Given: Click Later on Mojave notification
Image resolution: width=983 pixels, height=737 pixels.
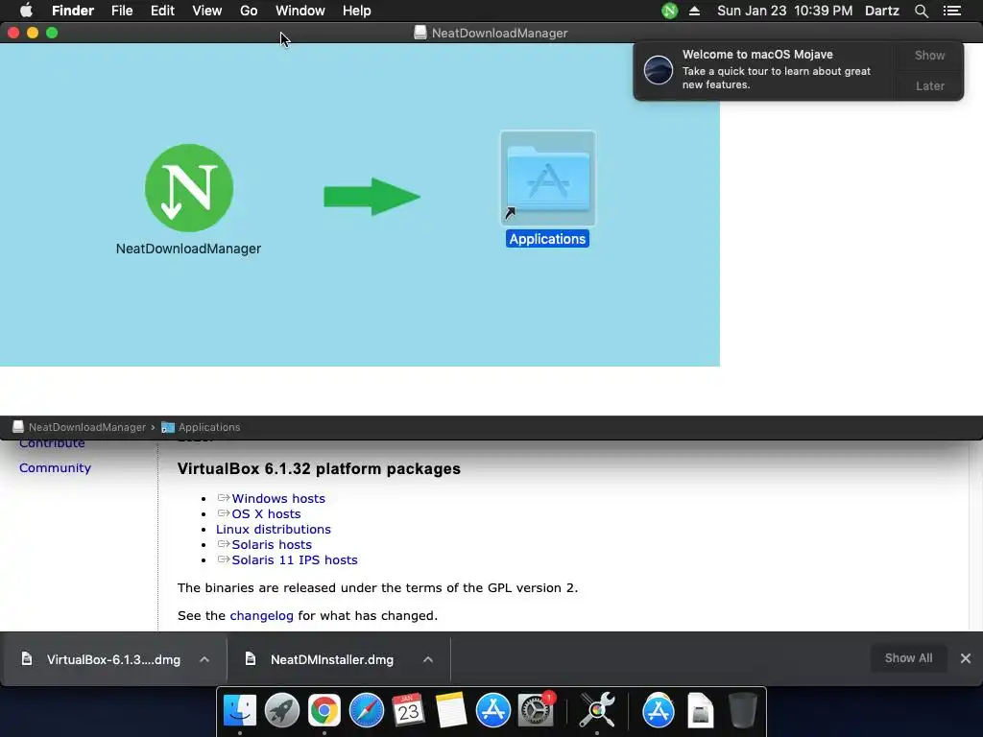Looking at the screenshot, I should 929,85.
